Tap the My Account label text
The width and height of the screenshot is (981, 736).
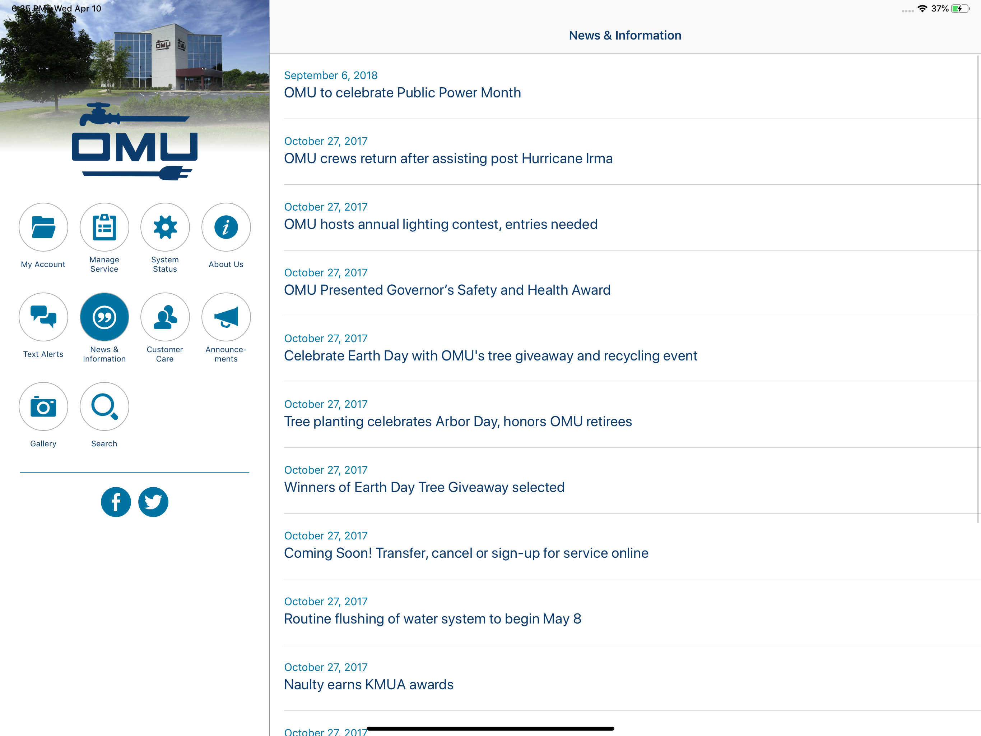(x=43, y=264)
